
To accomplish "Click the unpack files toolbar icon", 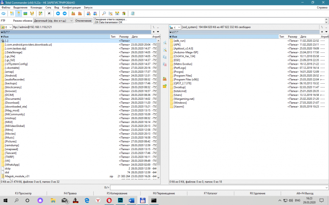I will pyautogui.click(x=80, y=14).
